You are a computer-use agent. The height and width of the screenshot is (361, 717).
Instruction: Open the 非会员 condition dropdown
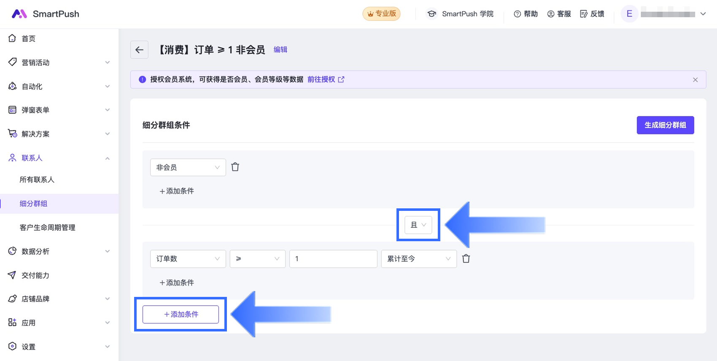tap(188, 167)
